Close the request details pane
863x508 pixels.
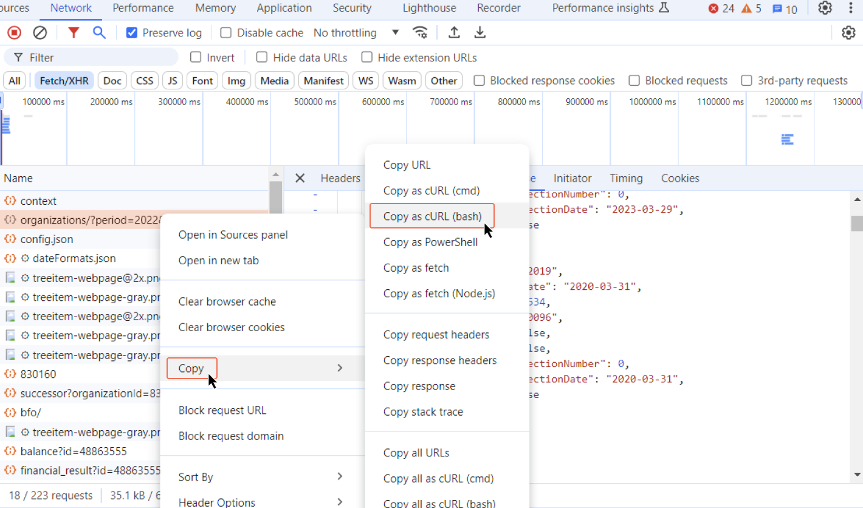[x=300, y=178]
